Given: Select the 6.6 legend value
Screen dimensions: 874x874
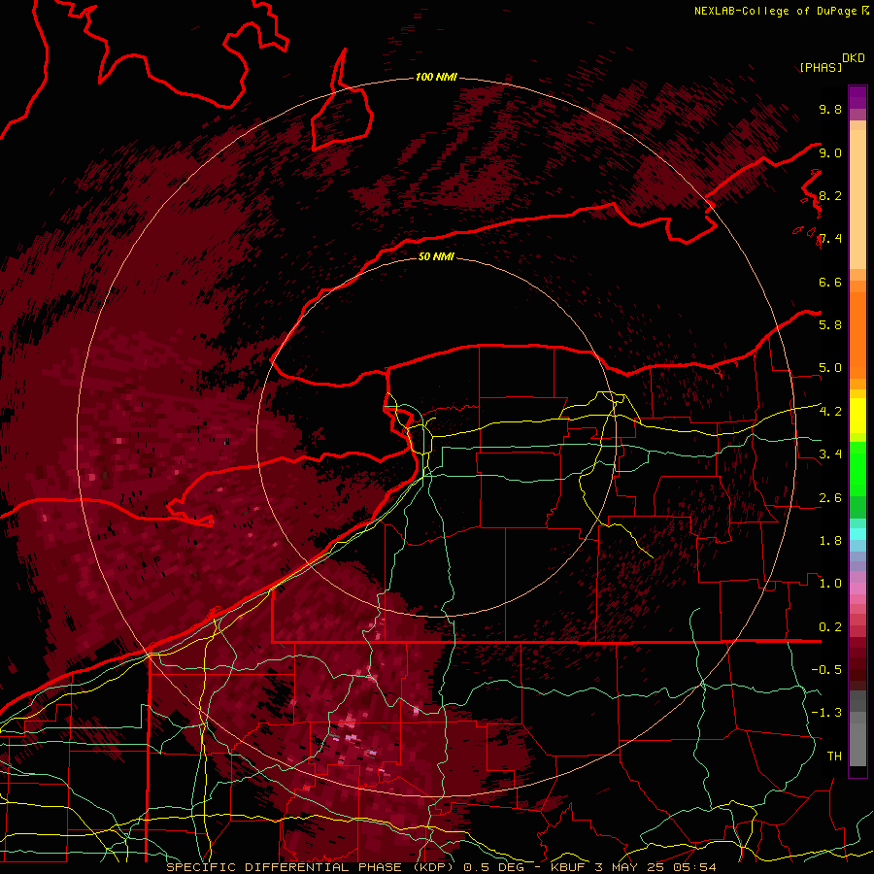Looking at the screenshot, I should click(x=830, y=282).
